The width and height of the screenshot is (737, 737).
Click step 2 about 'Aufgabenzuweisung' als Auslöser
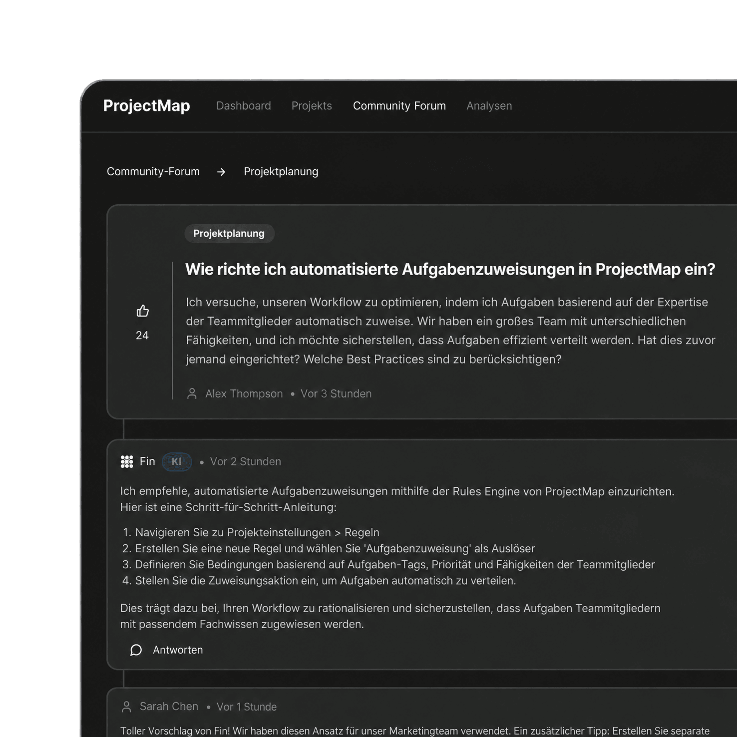click(329, 548)
